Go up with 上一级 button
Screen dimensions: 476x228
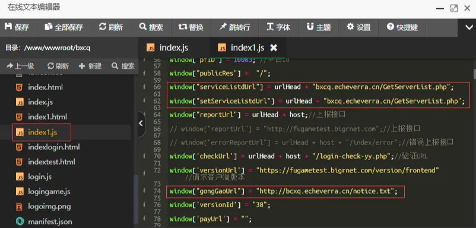tap(20, 66)
